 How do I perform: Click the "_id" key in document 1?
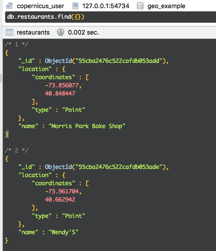(26, 61)
